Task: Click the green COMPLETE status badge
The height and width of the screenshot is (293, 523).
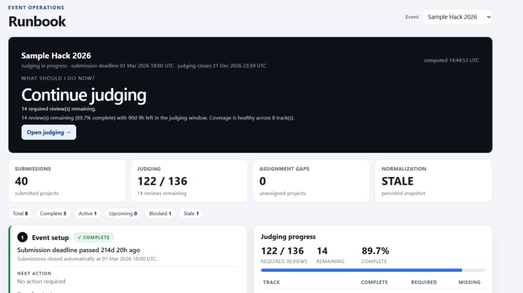Action: (x=93, y=237)
